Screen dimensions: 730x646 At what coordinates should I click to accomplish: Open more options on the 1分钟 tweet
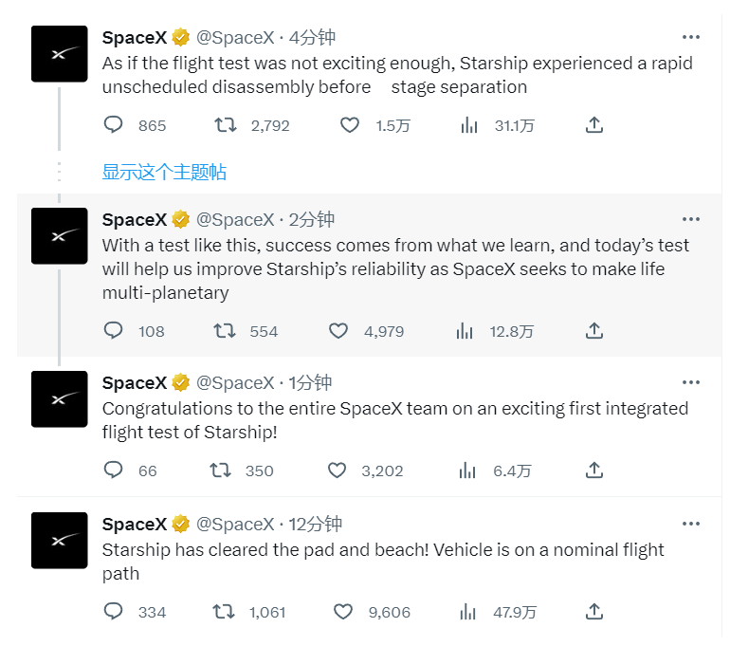point(691,382)
